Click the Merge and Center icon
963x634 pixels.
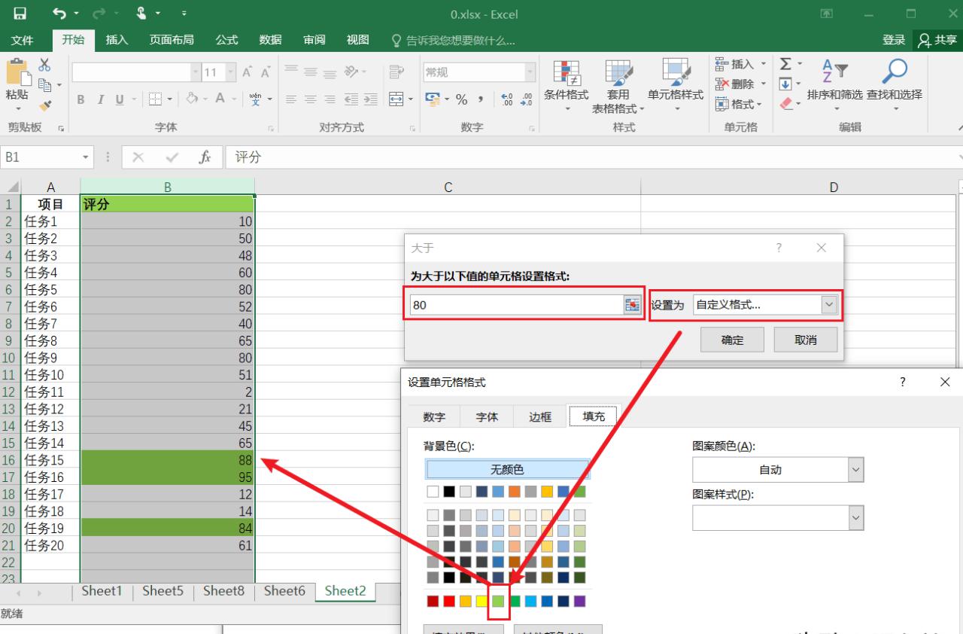click(x=396, y=99)
